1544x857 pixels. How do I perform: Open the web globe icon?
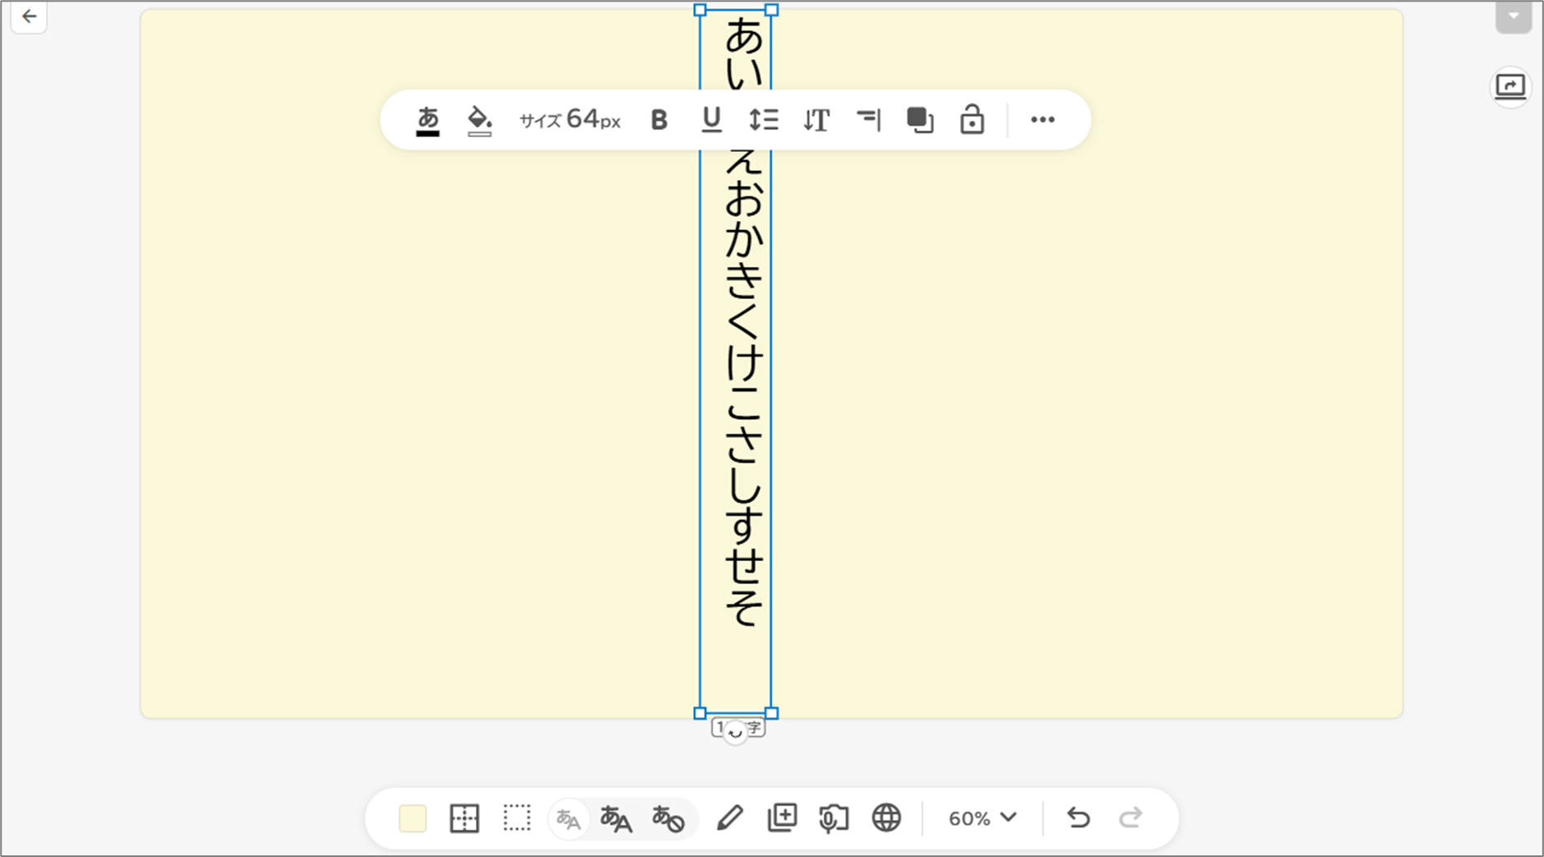[x=886, y=818]
